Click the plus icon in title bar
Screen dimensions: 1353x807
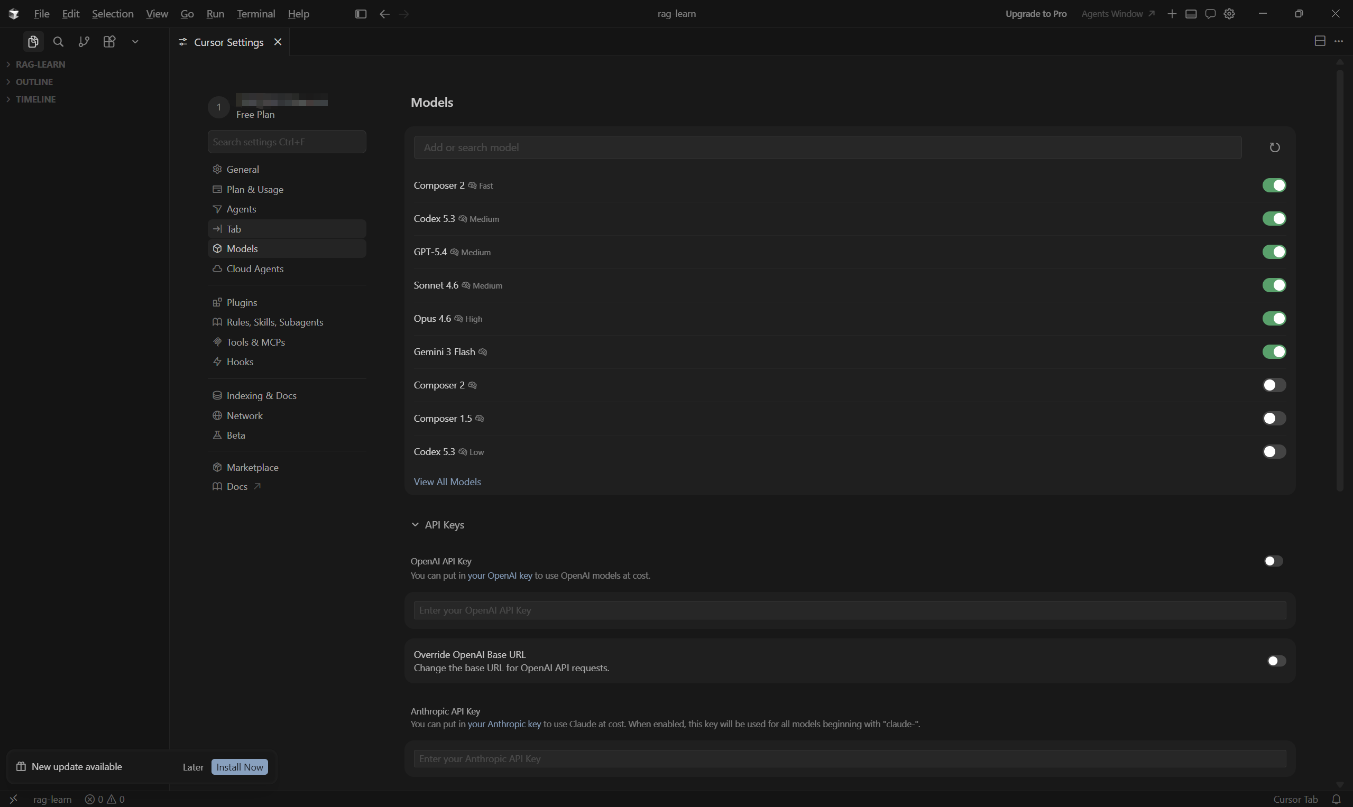(1172, 14)
